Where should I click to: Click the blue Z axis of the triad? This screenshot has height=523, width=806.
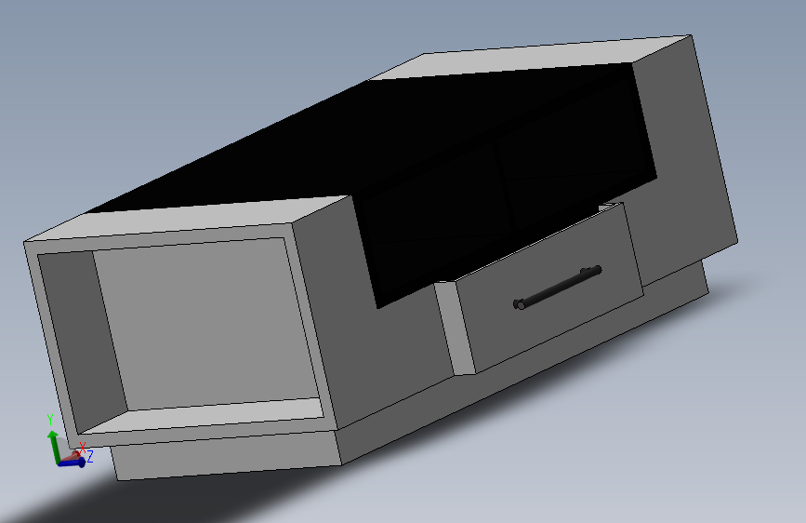[72, 463]
